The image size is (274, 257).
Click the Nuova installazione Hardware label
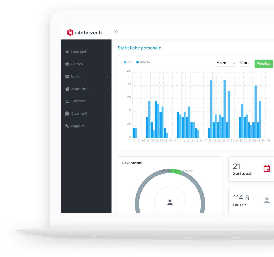pyautogui.click(x=175, y=171)
